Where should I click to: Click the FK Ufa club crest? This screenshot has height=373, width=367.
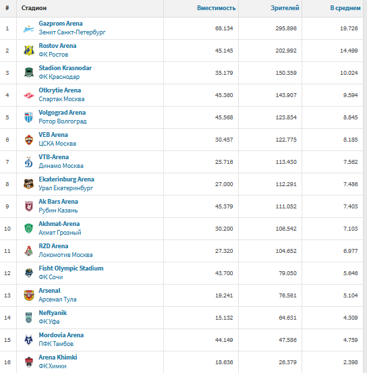[28, 318]
